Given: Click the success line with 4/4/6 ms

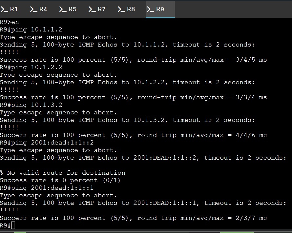Looking at the screenshot, I should tap(133, 135).
